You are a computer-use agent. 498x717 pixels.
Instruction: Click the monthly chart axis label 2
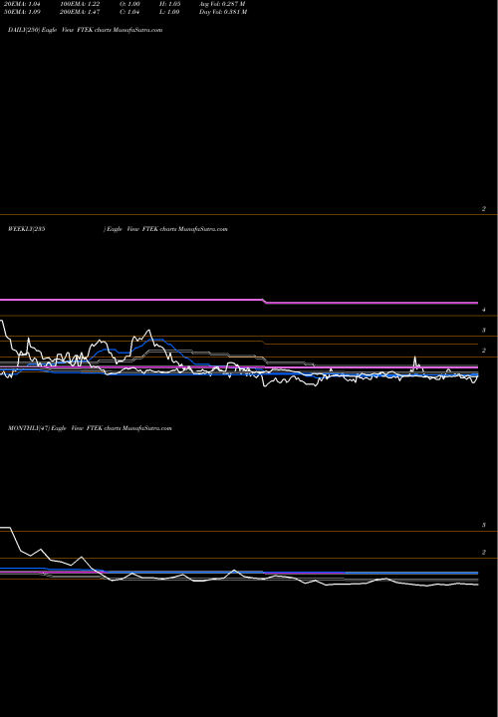click(x=483, y=552)
